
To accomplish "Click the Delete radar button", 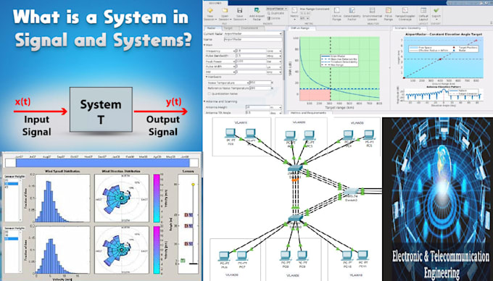I will (274, 18).
